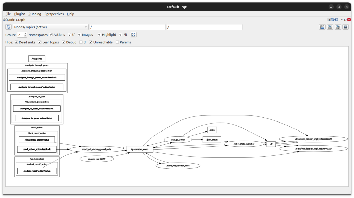Disable the Leaf topics checkbox

click(40, 42)
